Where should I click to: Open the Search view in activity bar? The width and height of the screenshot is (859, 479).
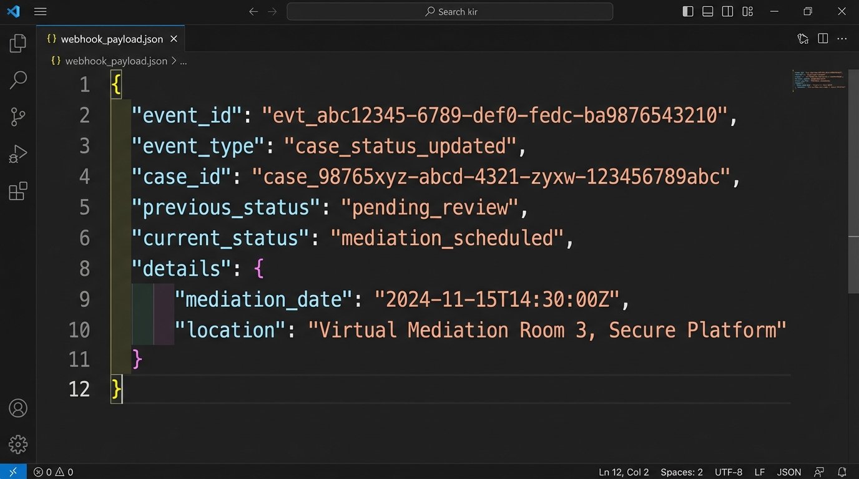18,80
